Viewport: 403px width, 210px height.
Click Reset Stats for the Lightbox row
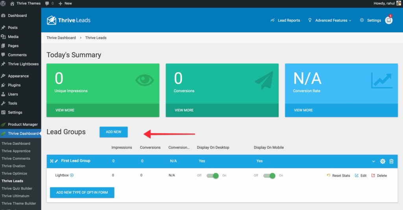coord(338,176)
